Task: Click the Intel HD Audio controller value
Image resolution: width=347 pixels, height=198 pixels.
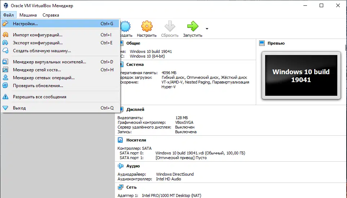Action: coord(168,179)
